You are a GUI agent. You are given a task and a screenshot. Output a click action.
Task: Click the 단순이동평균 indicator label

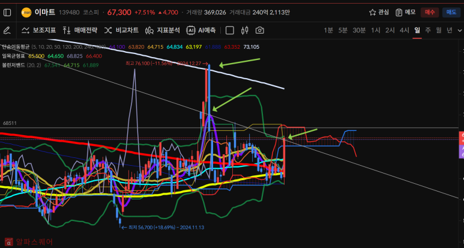(x=16, y=47)
